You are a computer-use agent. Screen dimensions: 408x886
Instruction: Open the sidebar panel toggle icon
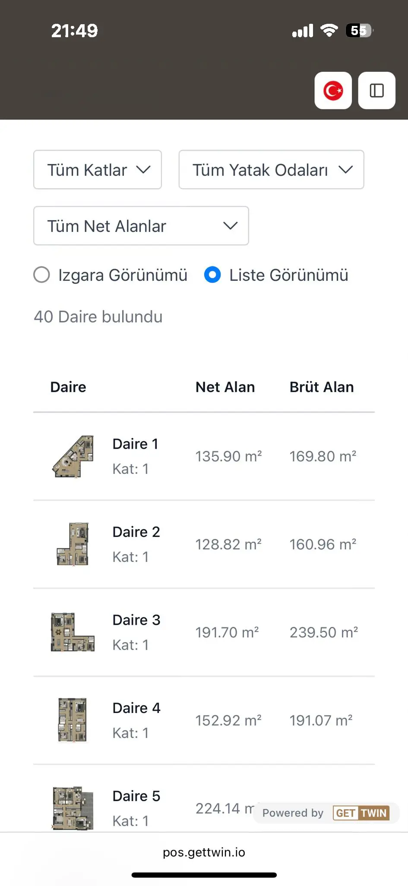tap(376, 90)
